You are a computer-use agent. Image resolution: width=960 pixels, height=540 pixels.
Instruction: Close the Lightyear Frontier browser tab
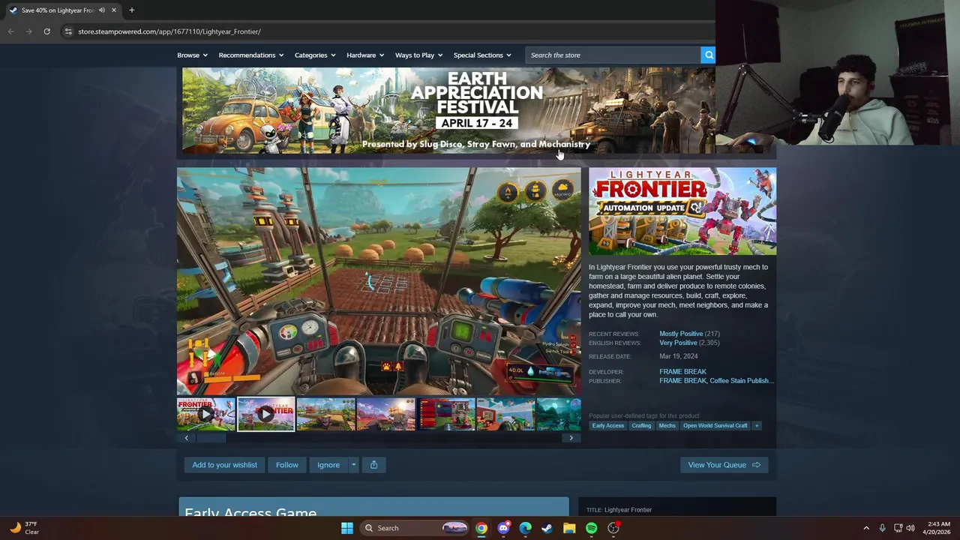[x=114, y=10]
